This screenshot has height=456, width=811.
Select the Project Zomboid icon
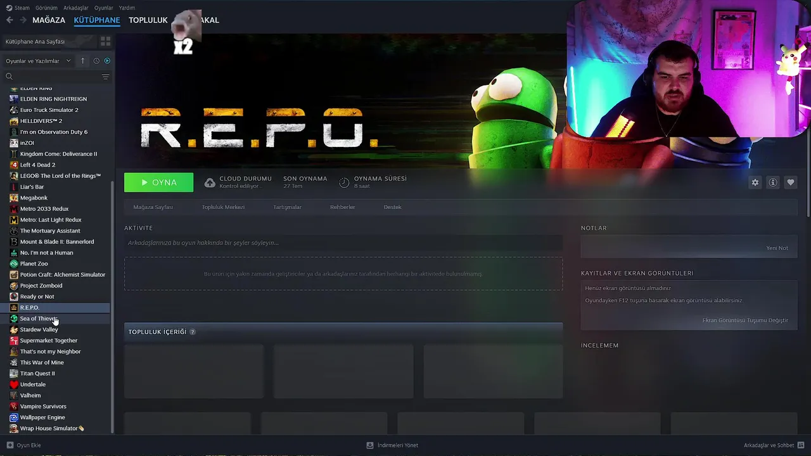pos(14,286)
